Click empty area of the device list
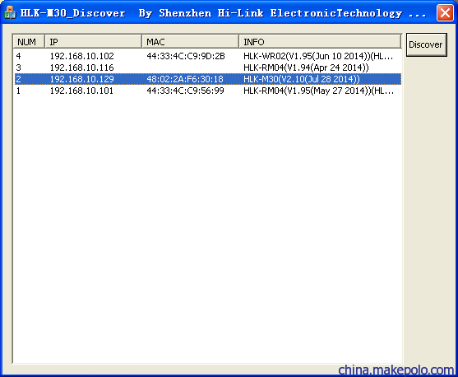This screenshot has width=458, height=377. pyautogui.click(x=208, y=228)
